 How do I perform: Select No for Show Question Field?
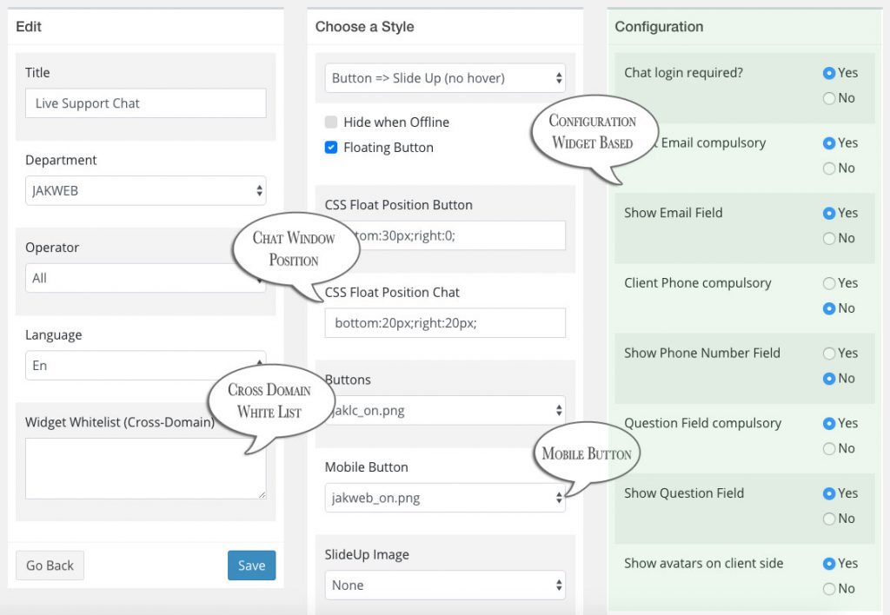829,519
